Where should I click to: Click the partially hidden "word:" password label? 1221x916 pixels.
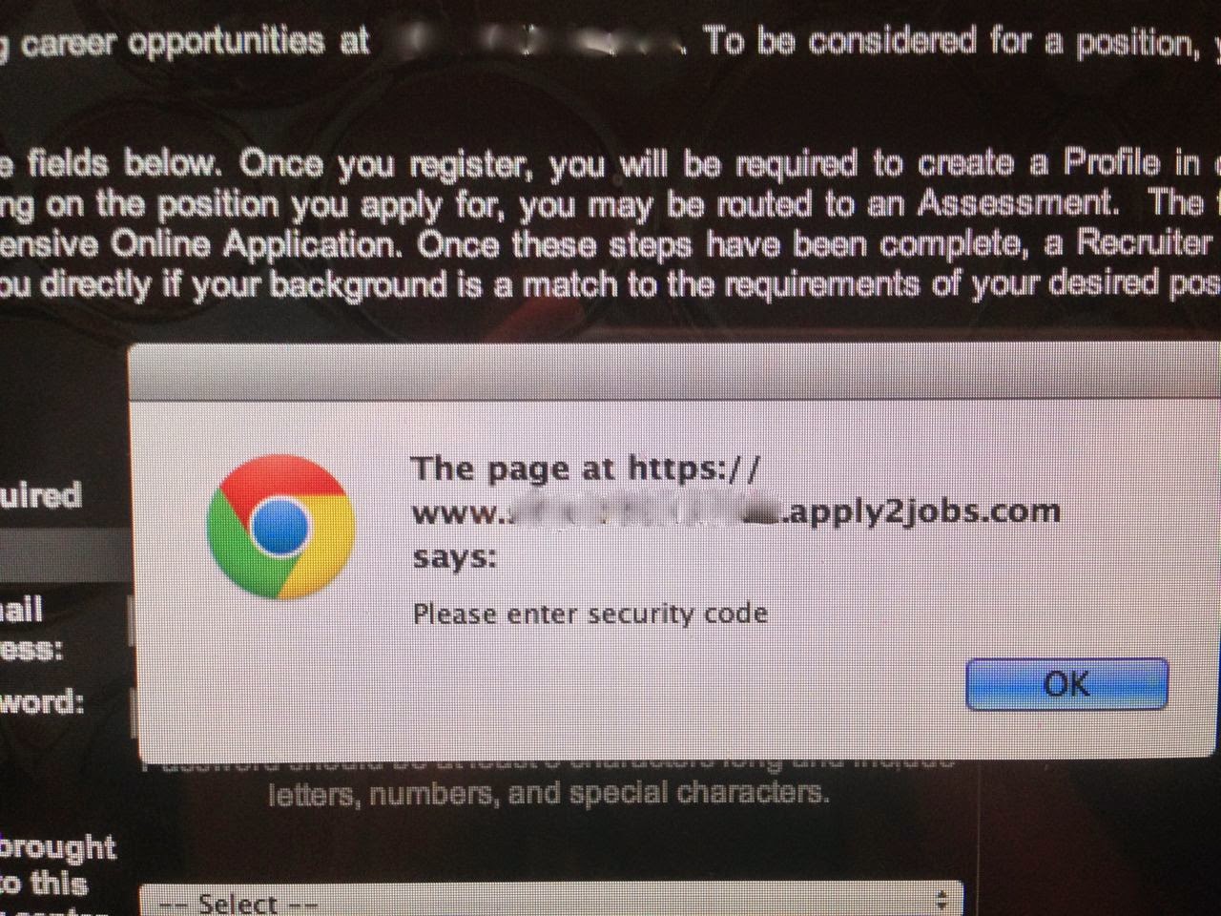tap(42, 703)
